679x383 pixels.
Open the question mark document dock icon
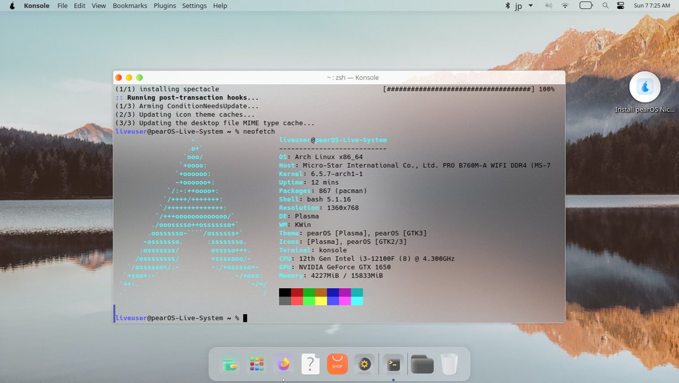point(310,364)
